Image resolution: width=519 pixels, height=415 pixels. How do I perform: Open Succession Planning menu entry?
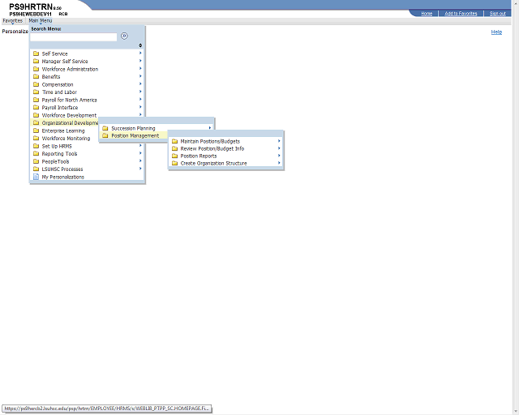coord(133,128)
